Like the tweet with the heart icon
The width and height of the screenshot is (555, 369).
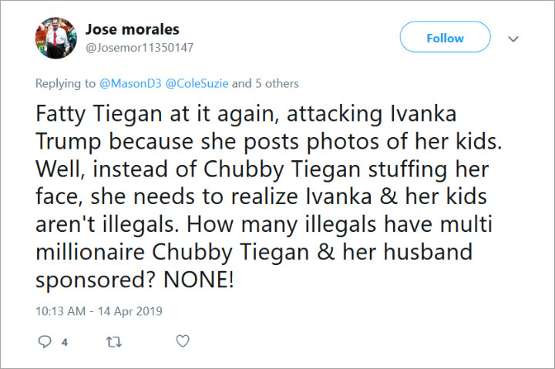click(183, 341)
